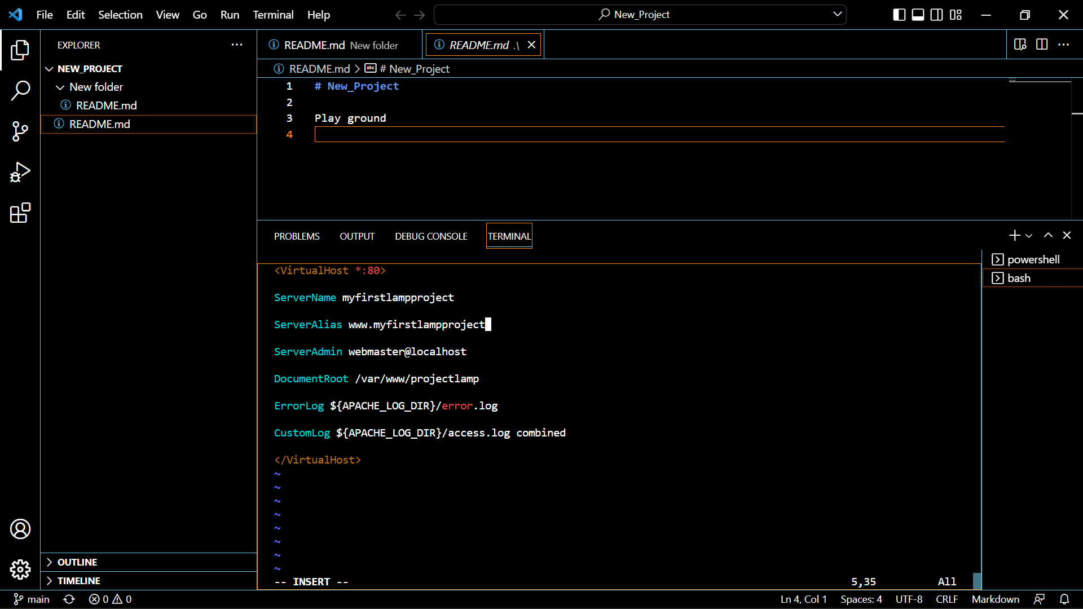
Task: Open preview to the side for README.md
Action: 1020,45
